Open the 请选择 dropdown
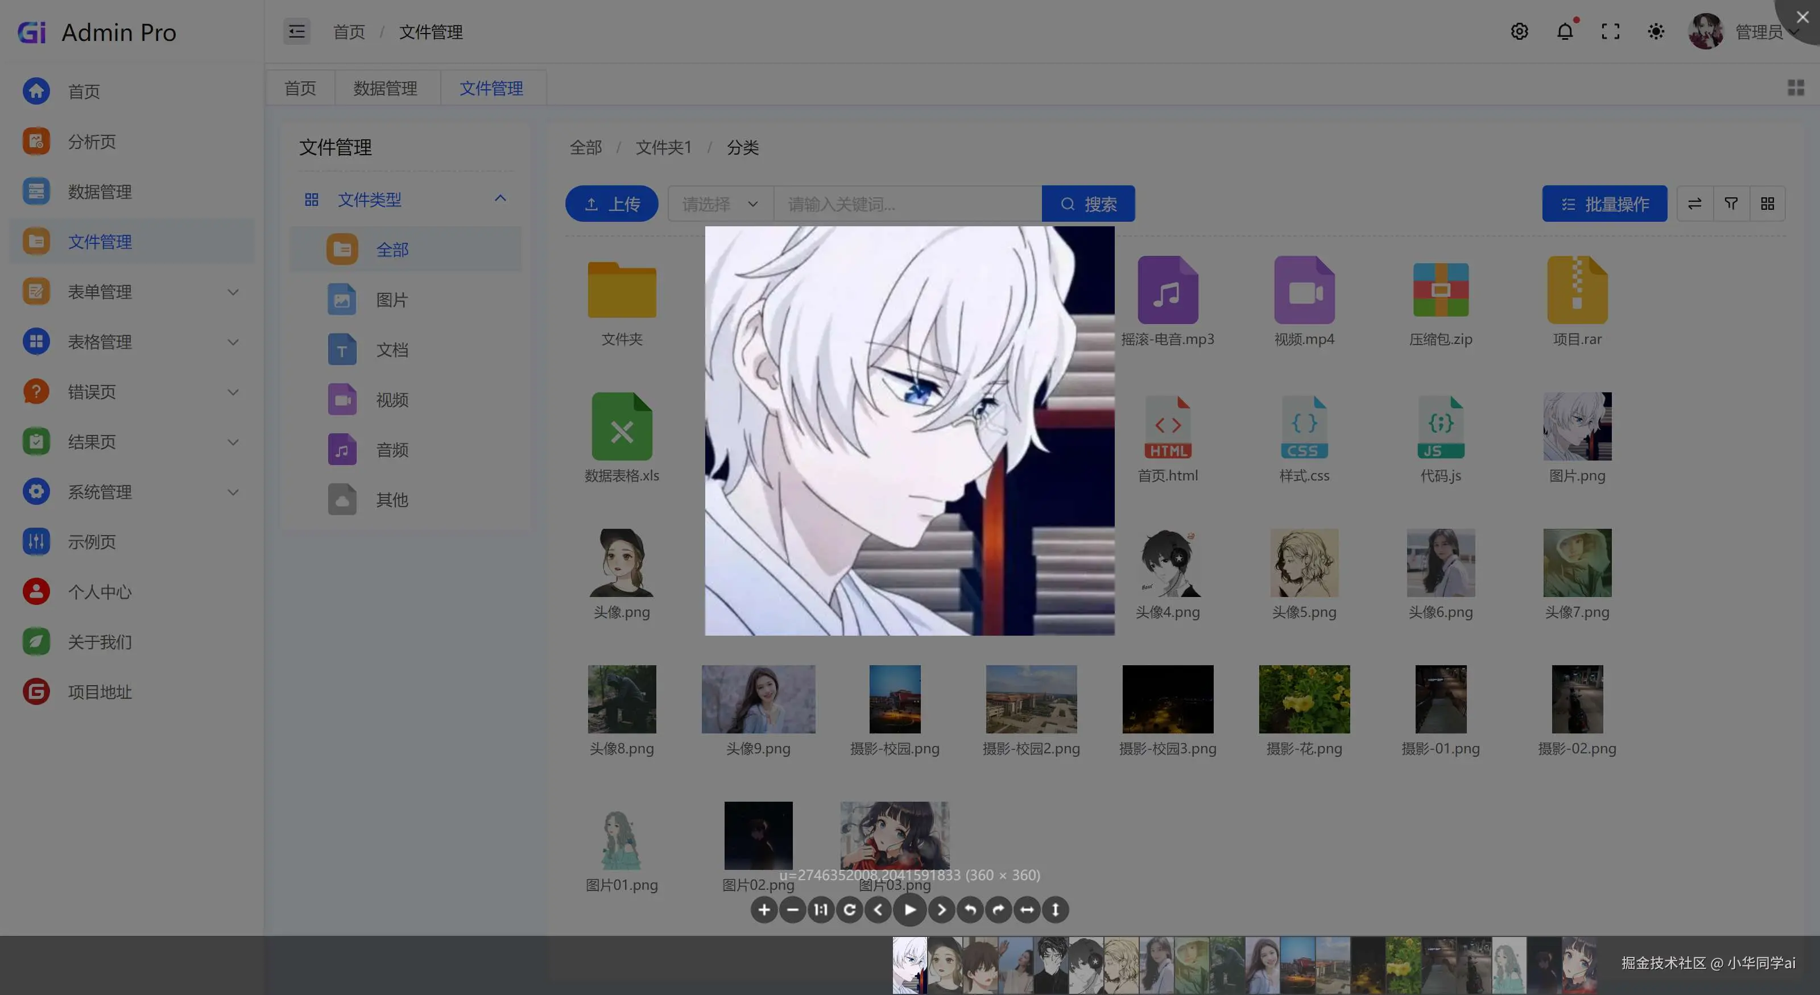 [x=720, y=204]
